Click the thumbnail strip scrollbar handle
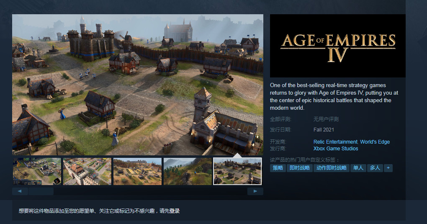 pyautogui.click(x=41, y=191)
